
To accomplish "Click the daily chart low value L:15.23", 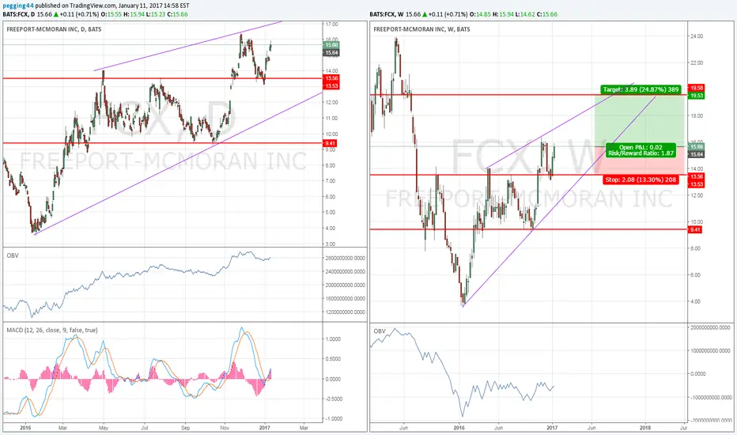I will point(157,14).
